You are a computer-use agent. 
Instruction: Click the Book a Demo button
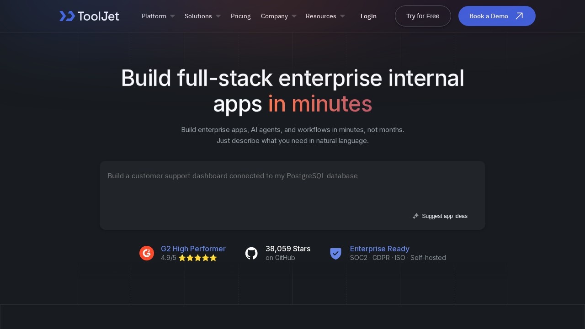click(x=497, y=16)
